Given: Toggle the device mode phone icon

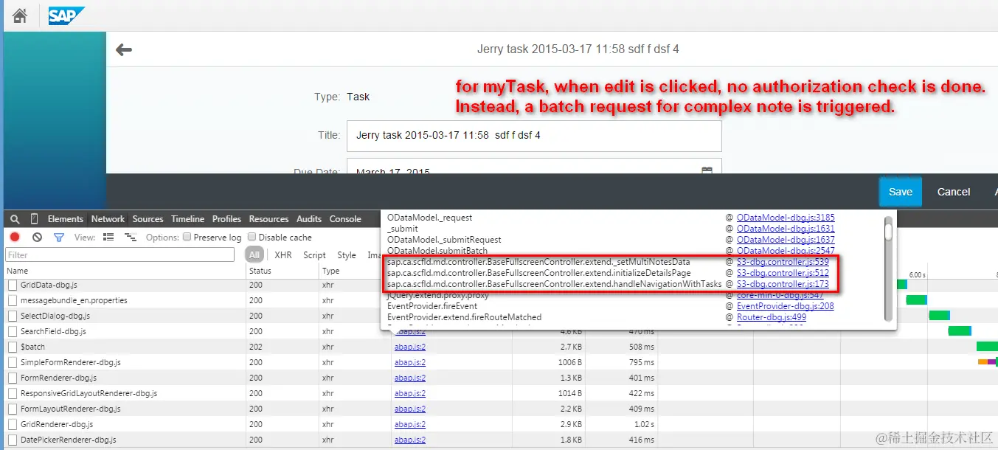Looking at the screenshot, I should click(x=34, y=219).
